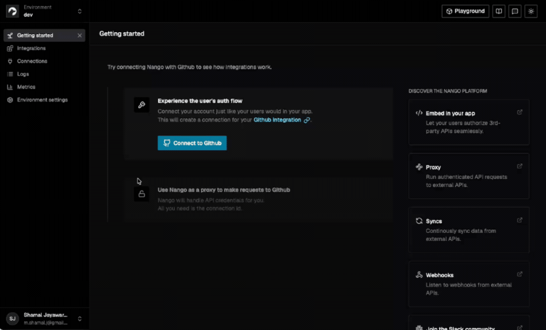This screenshot has width=546, height=330.
Task: Toggle the light theme sun icon
Action: (x=531, y=11)
